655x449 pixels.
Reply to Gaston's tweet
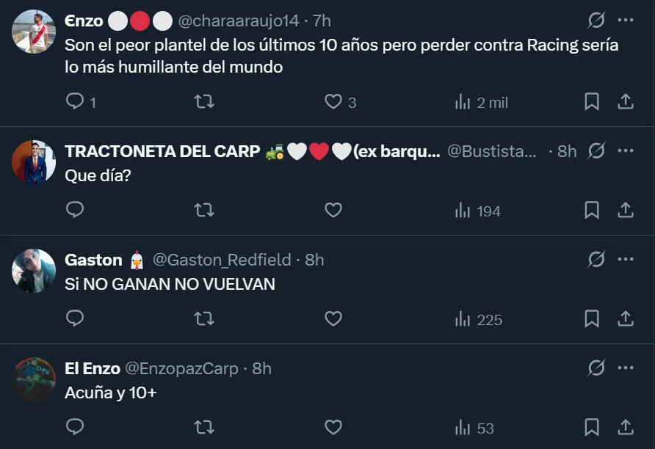[76, 319]
